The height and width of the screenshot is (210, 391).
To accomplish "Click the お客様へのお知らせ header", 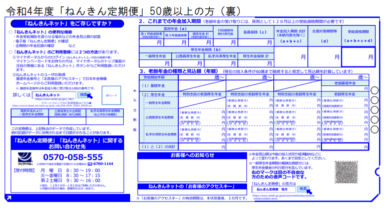I will pos(192,155).
